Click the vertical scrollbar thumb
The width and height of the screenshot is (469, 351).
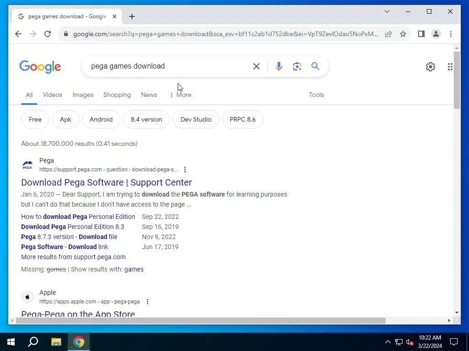point(457,80)
